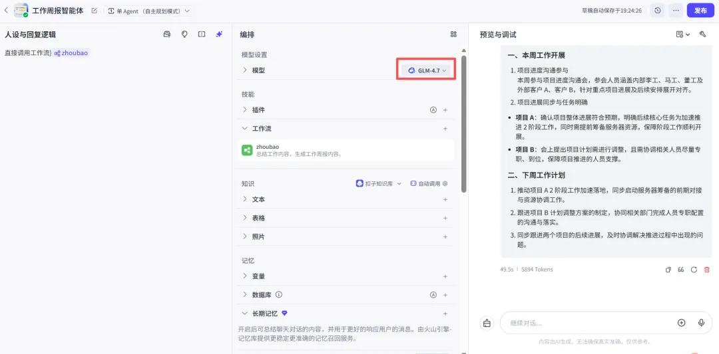
Task: Add a workflow with the 工作流 plus icon
Action: [x=445, y=129]
